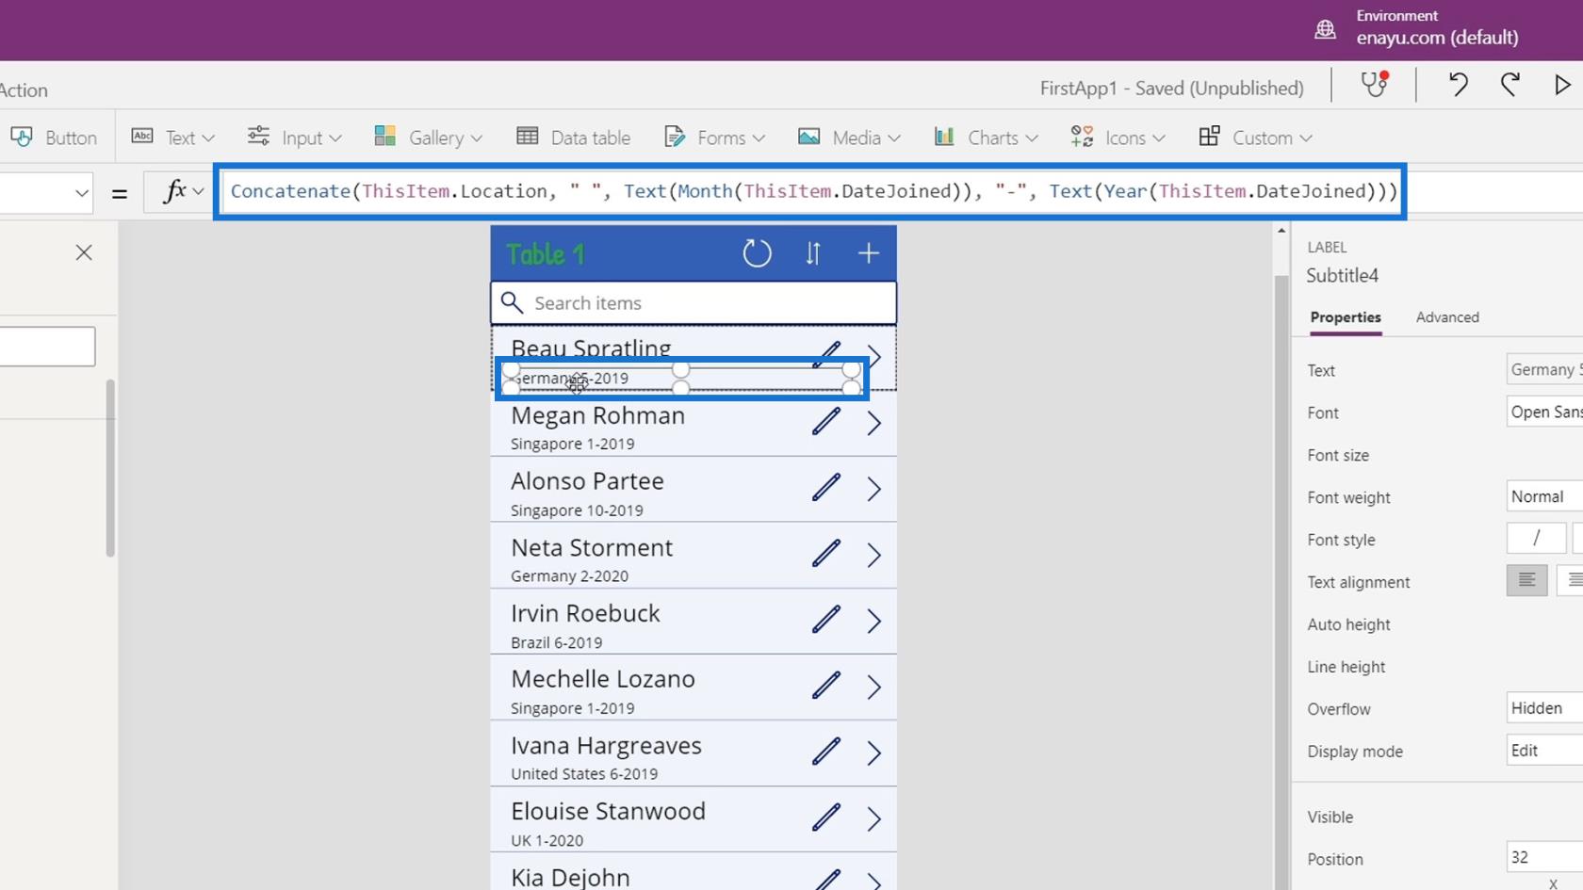The width and height of the screenshot is (1583, 890).
Task: Open the Font dropdown showing Open Sans
Action: [x=1544, y=413]
